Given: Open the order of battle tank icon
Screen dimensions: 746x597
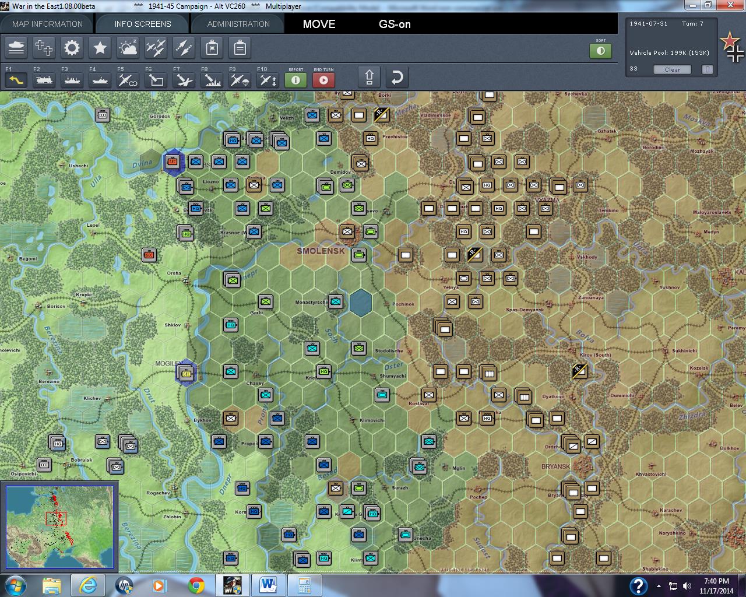Looking at the screenshot, I should tap(16, 48).
